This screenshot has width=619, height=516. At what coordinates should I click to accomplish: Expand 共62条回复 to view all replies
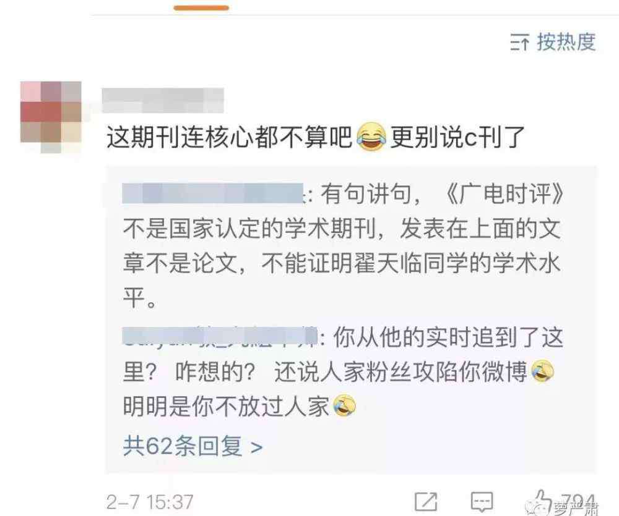(193, 447)
